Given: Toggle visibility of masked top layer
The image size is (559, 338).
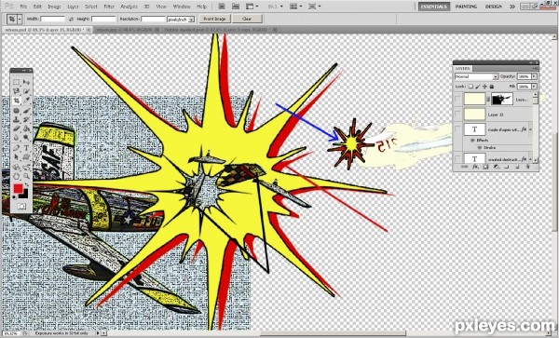Looking at the screenshot, I should (x=457, y=99).
